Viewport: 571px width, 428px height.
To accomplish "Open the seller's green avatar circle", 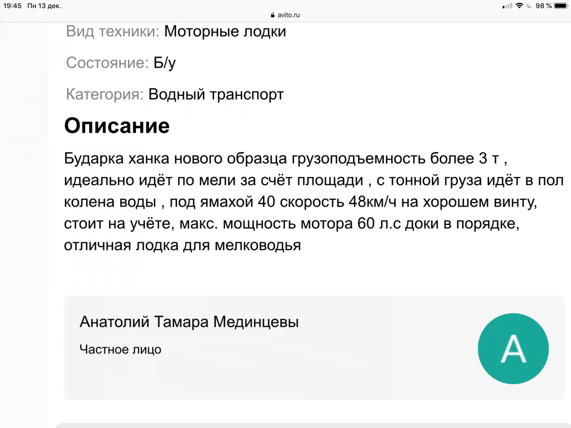I will (x=513, y=349).
